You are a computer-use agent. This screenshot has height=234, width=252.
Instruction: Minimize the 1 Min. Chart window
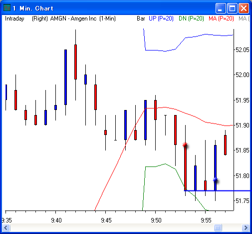221,8
